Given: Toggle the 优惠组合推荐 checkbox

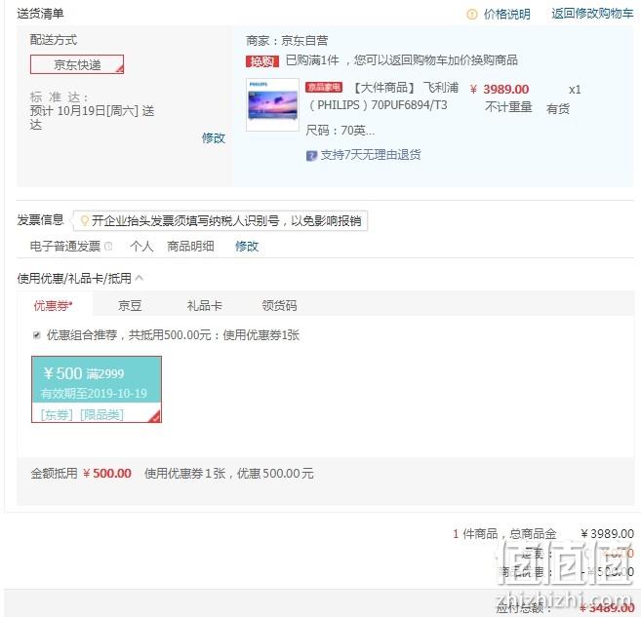Looking at the screenshot, I should point(37,335).
